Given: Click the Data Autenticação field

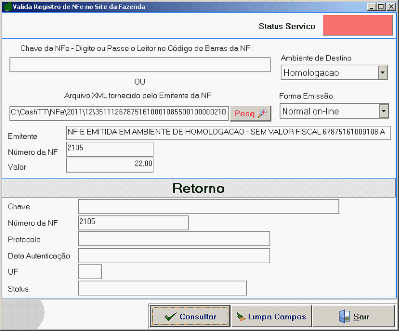Looking at the screenshot, I should [x=174, y=256].
